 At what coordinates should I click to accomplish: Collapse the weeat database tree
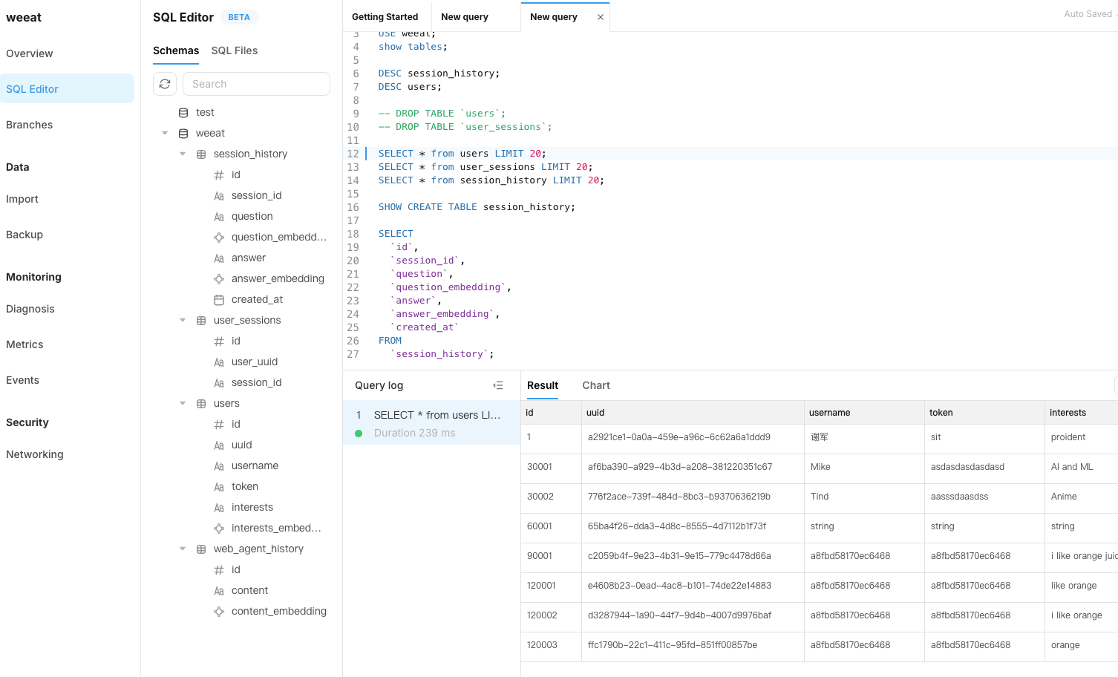pyautogui.click(x=165, y=134)
